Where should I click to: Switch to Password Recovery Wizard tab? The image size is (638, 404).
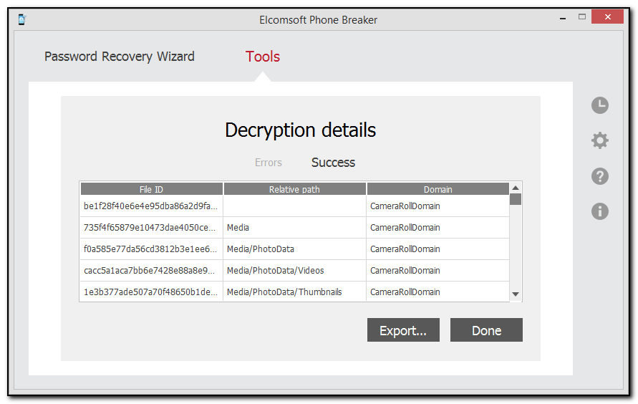(x=119, y=57)
